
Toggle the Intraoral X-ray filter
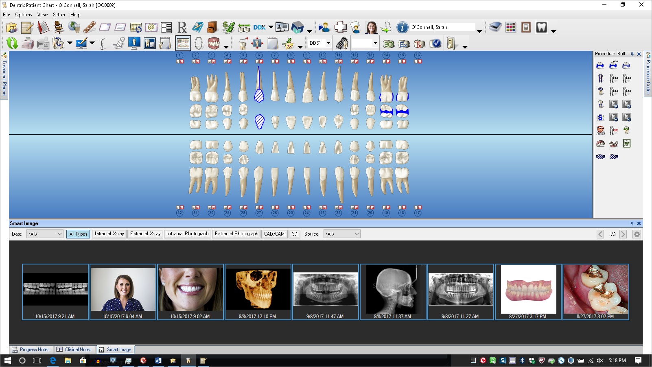109,234
